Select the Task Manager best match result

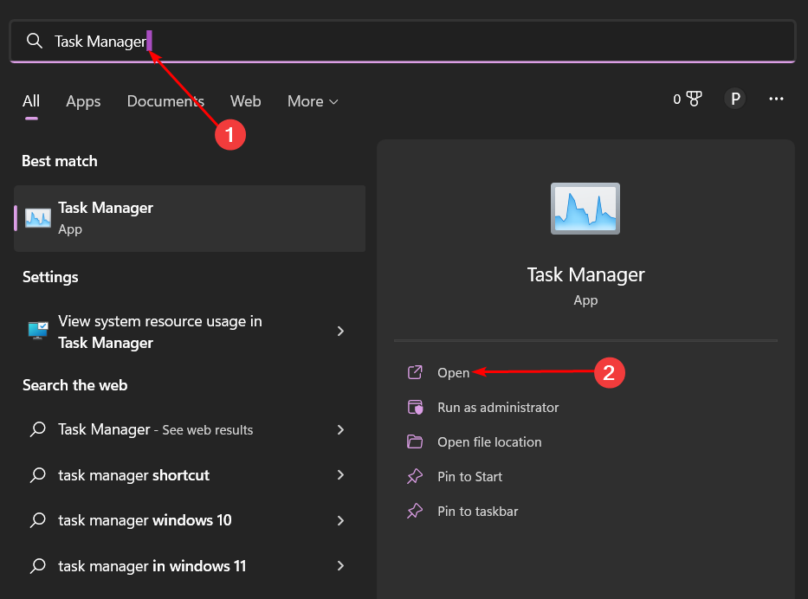click(190, 218)
